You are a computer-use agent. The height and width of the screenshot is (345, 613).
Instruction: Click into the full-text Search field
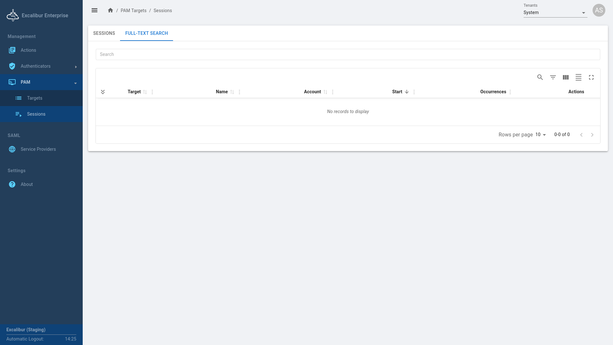pos(347,54)
